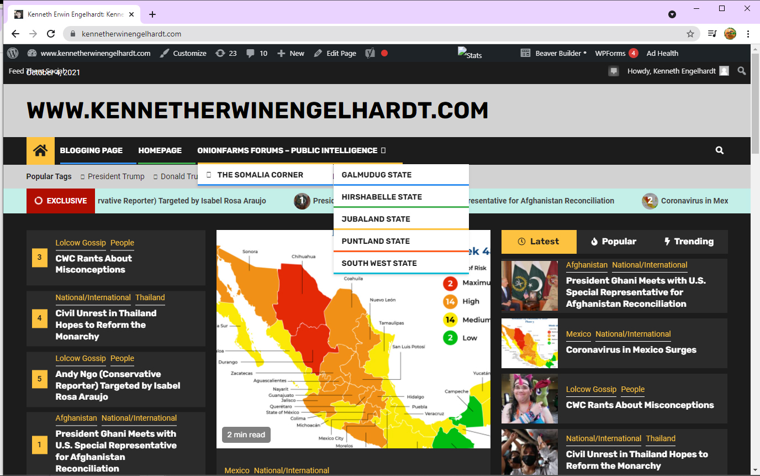Click the browser forward arrow
The height and width of the screenshot is (476, 760).
point(33,34)
